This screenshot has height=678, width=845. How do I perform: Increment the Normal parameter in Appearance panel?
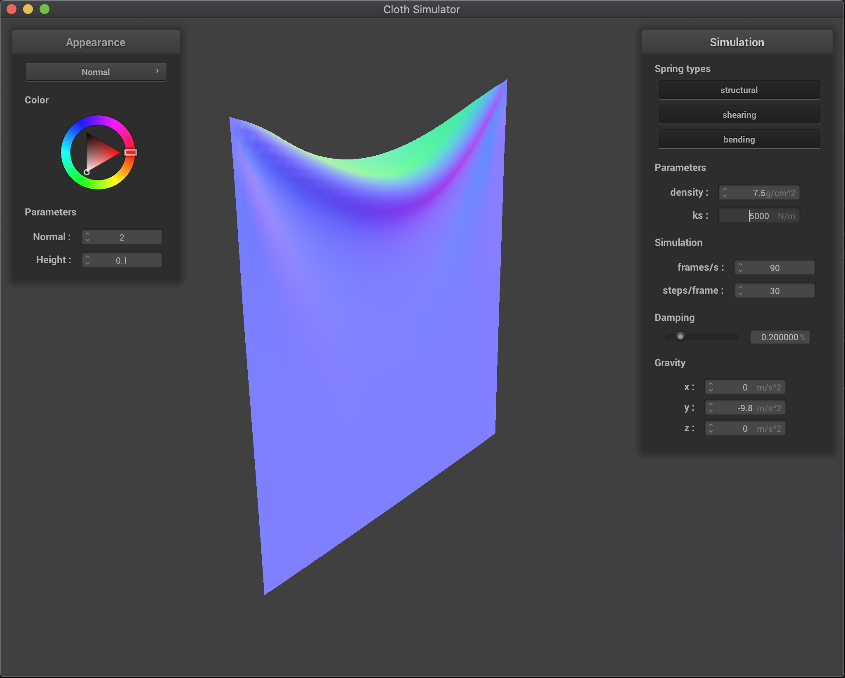coord(88,234)
